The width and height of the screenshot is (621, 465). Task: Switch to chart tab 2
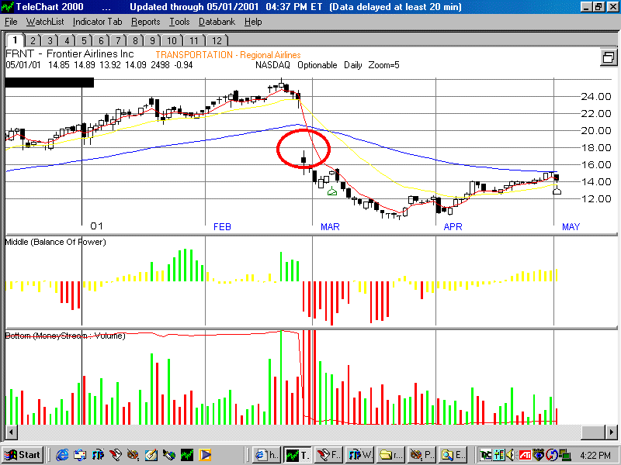point(33,40)
